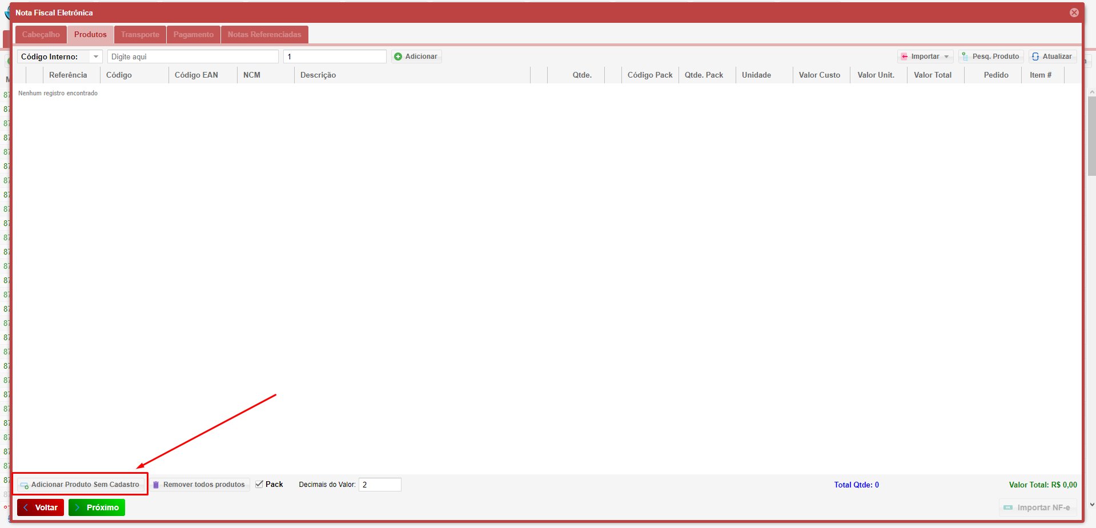Sort by the Descrição column header

(x=318, y=75)
